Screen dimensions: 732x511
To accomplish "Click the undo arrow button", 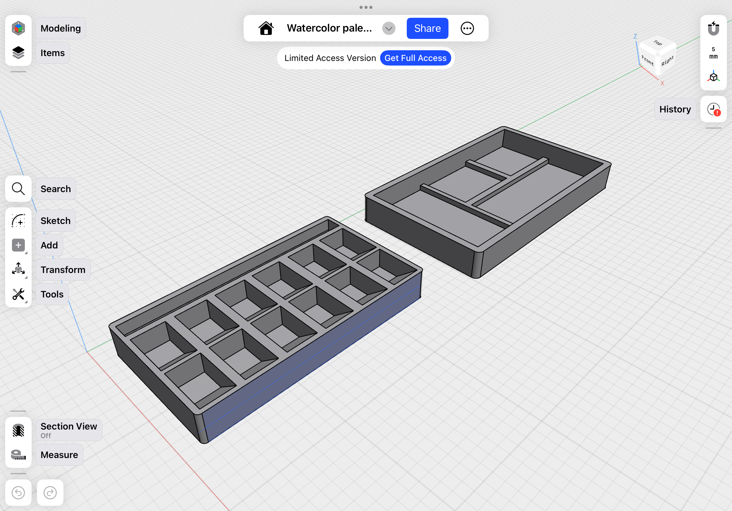I will coord(18,493).
